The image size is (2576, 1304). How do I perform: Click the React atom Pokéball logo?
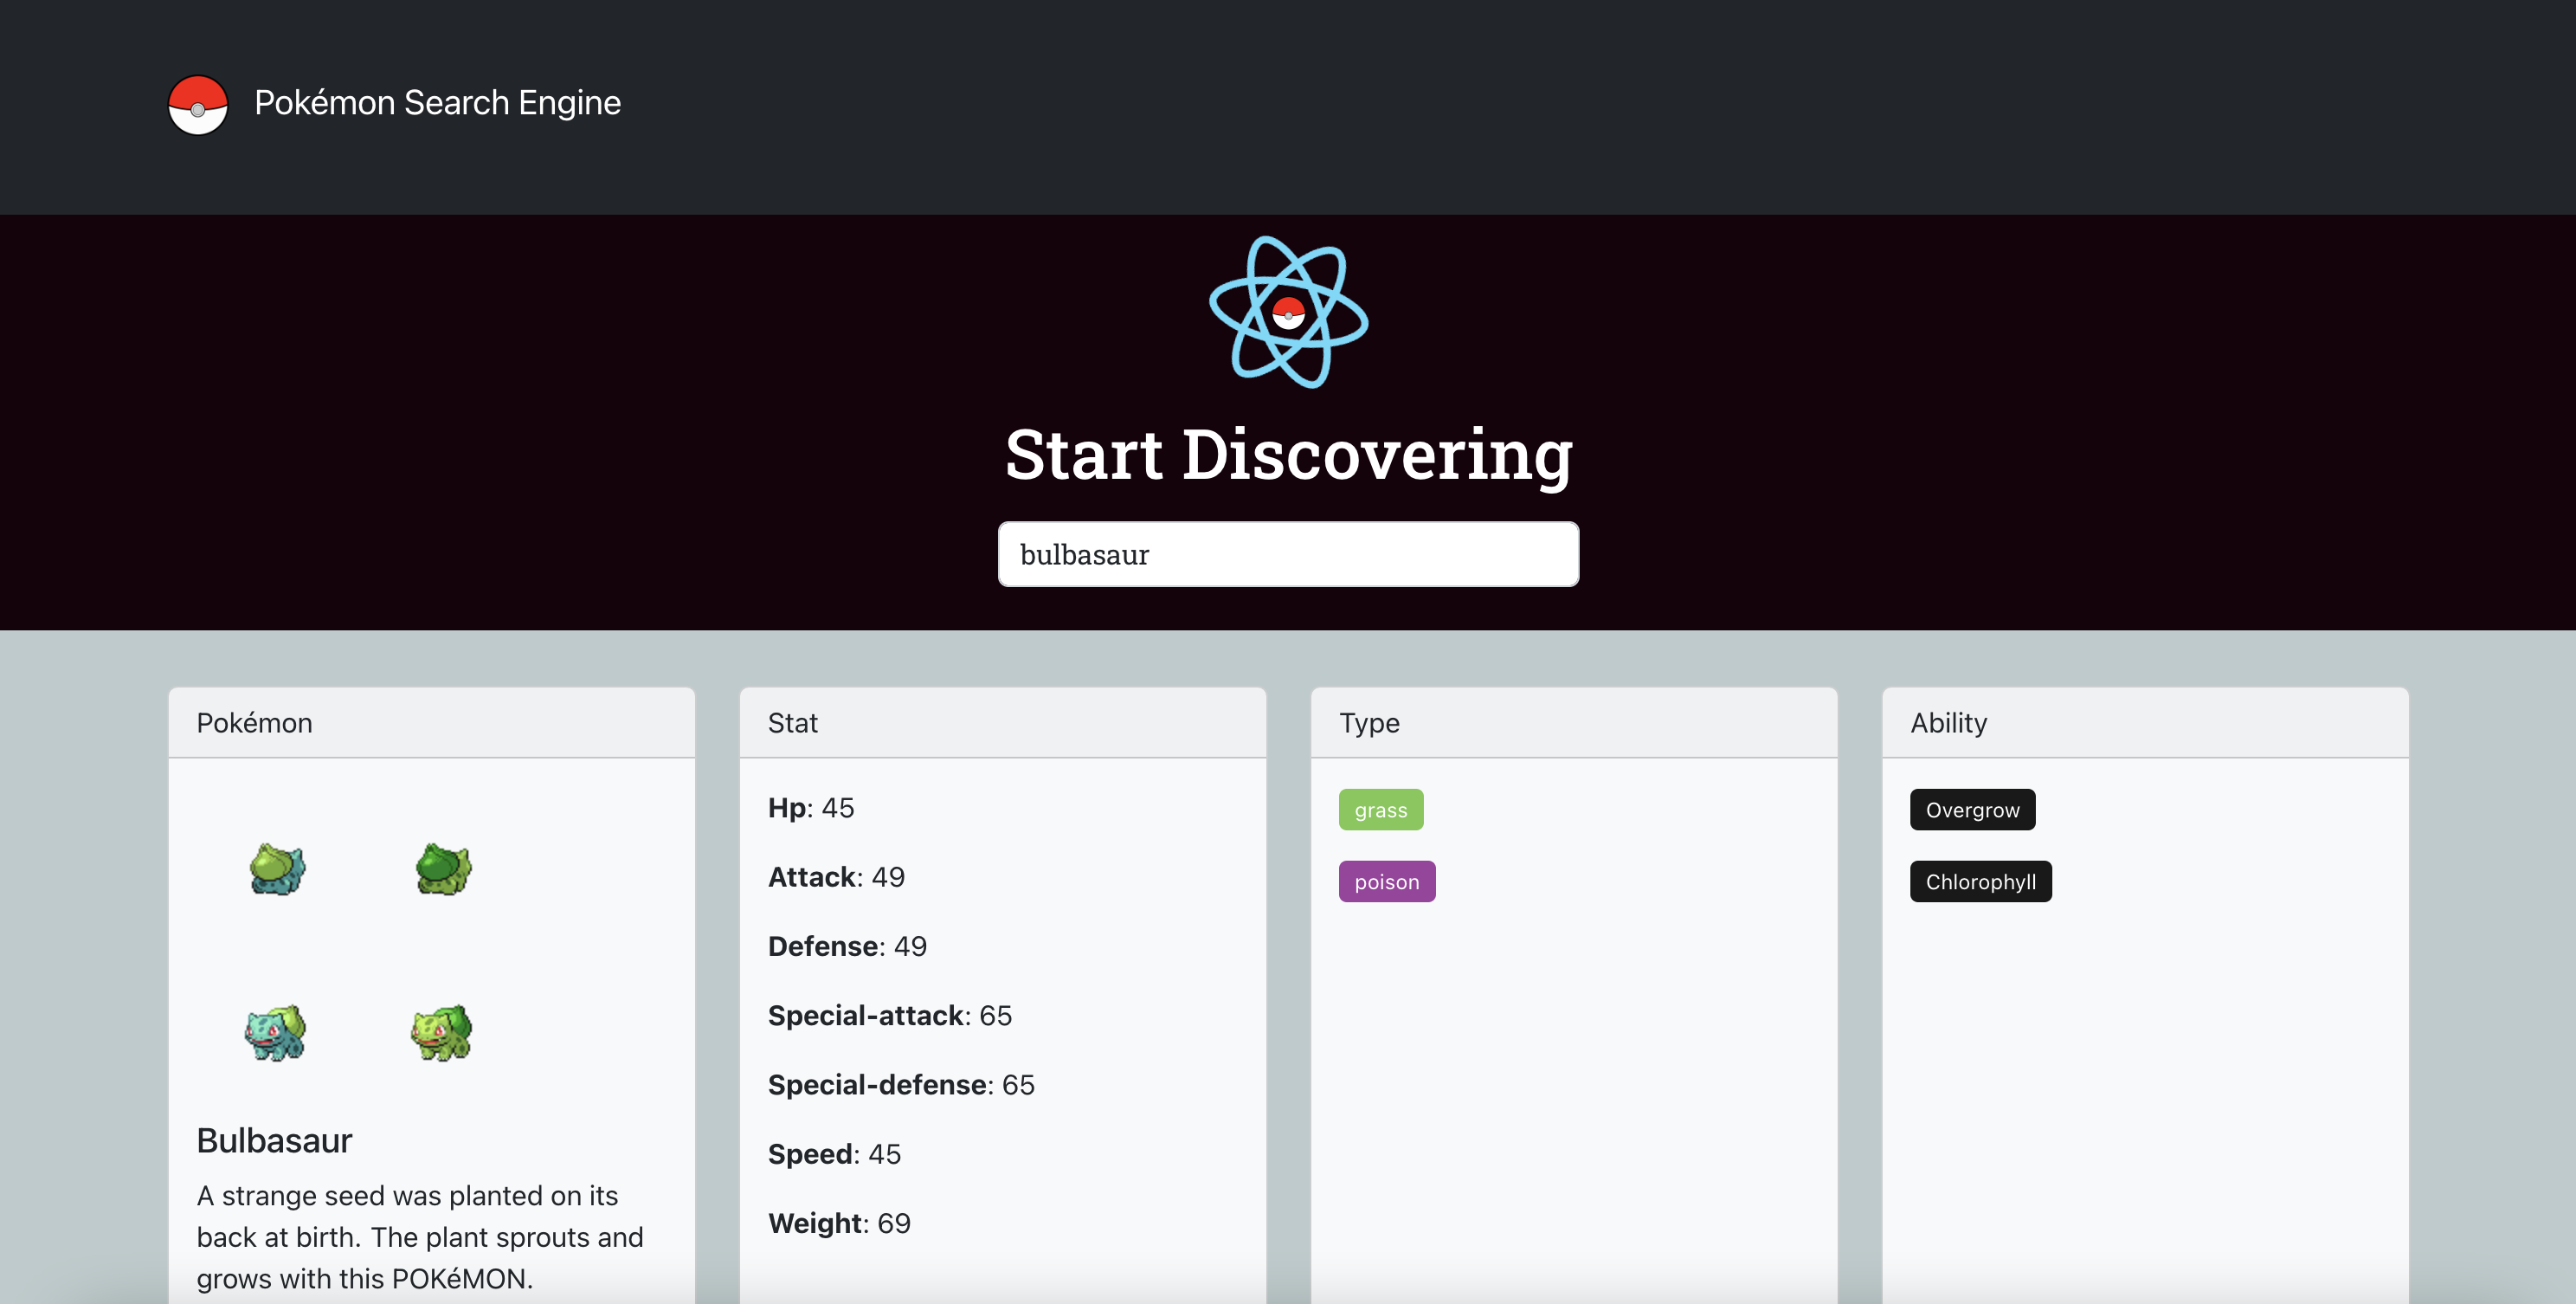[1288, 312]
